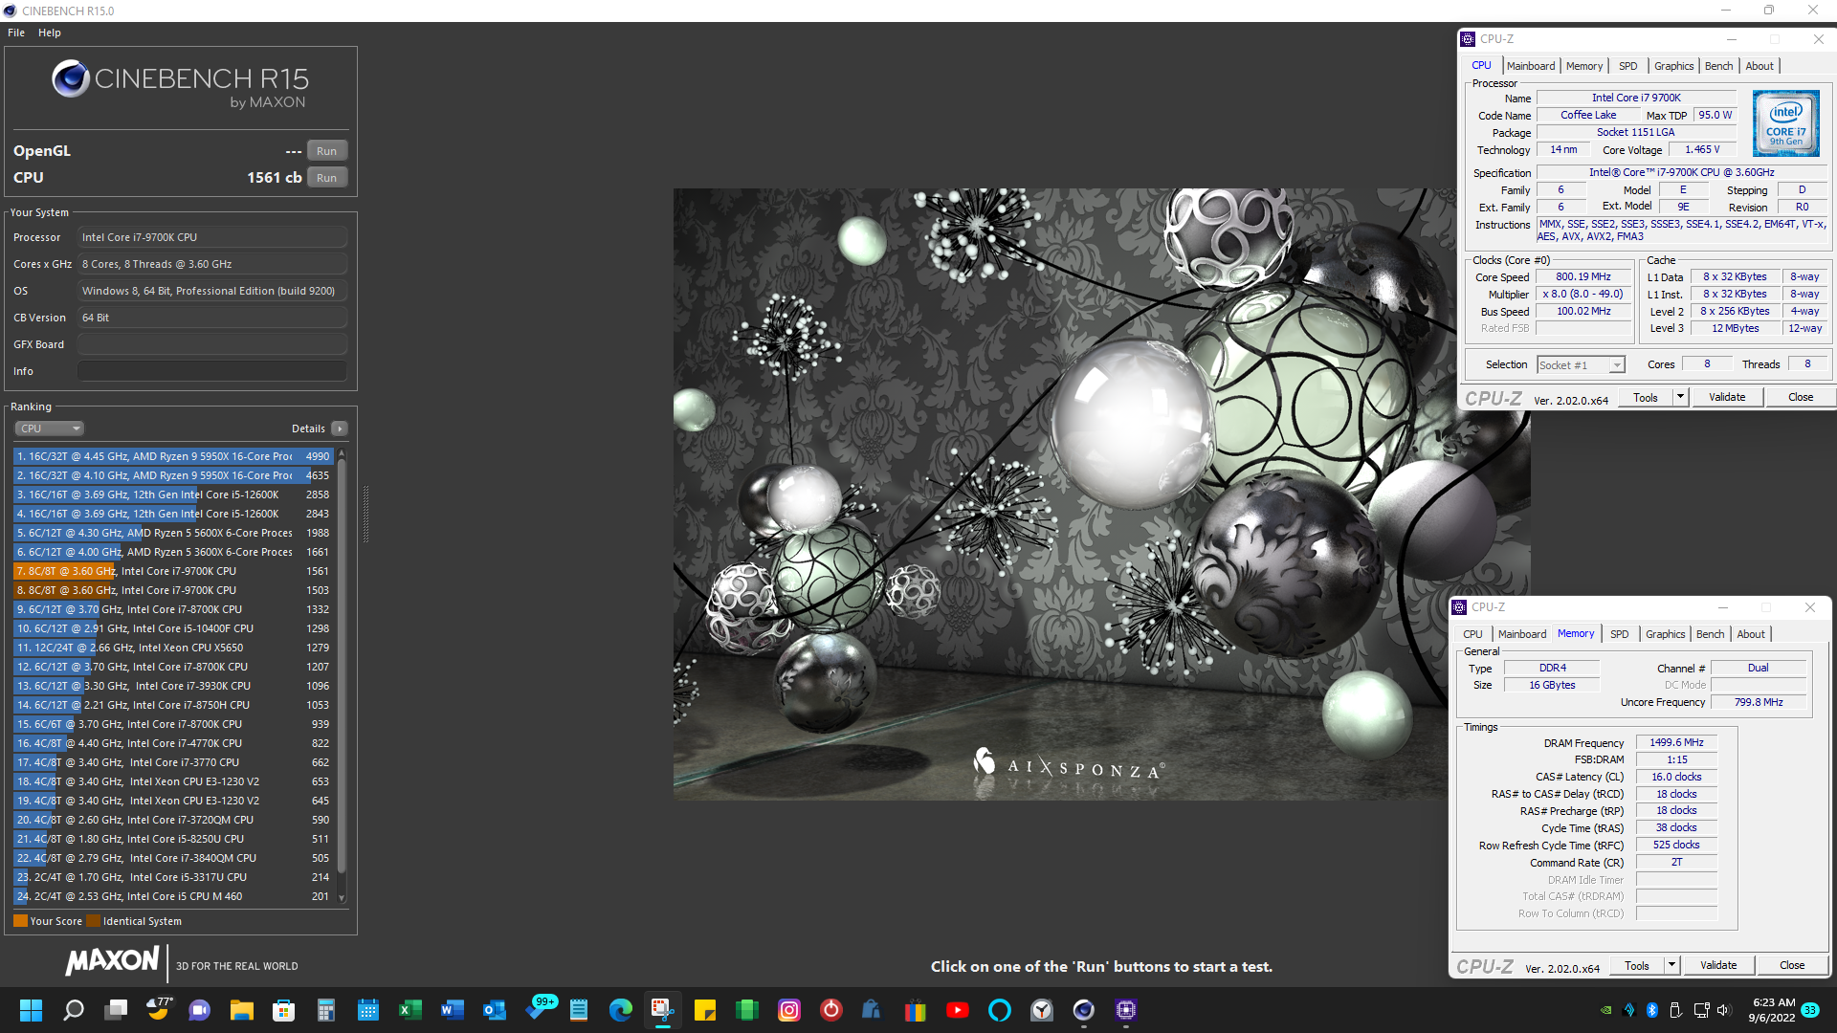Switch to Mainboard tab in top CPU-Z window
The image size is (1837, 1033).
tap(1530, 66)
